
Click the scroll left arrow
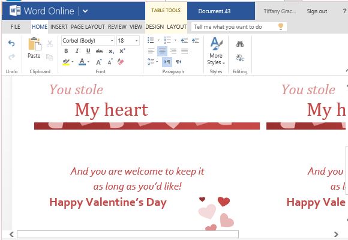(11, 234)
